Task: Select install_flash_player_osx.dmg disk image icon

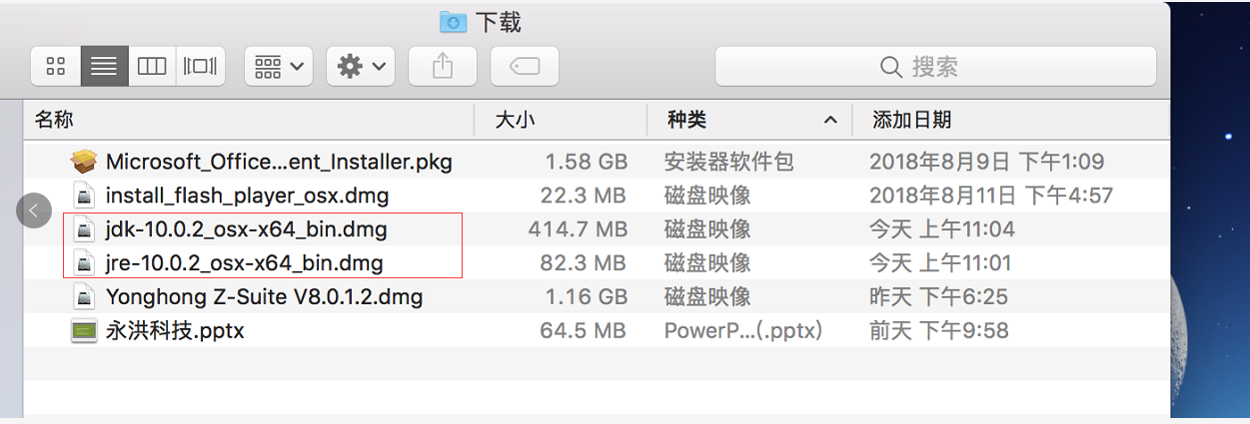Action: pyautogui.click(x=85, y=196)
